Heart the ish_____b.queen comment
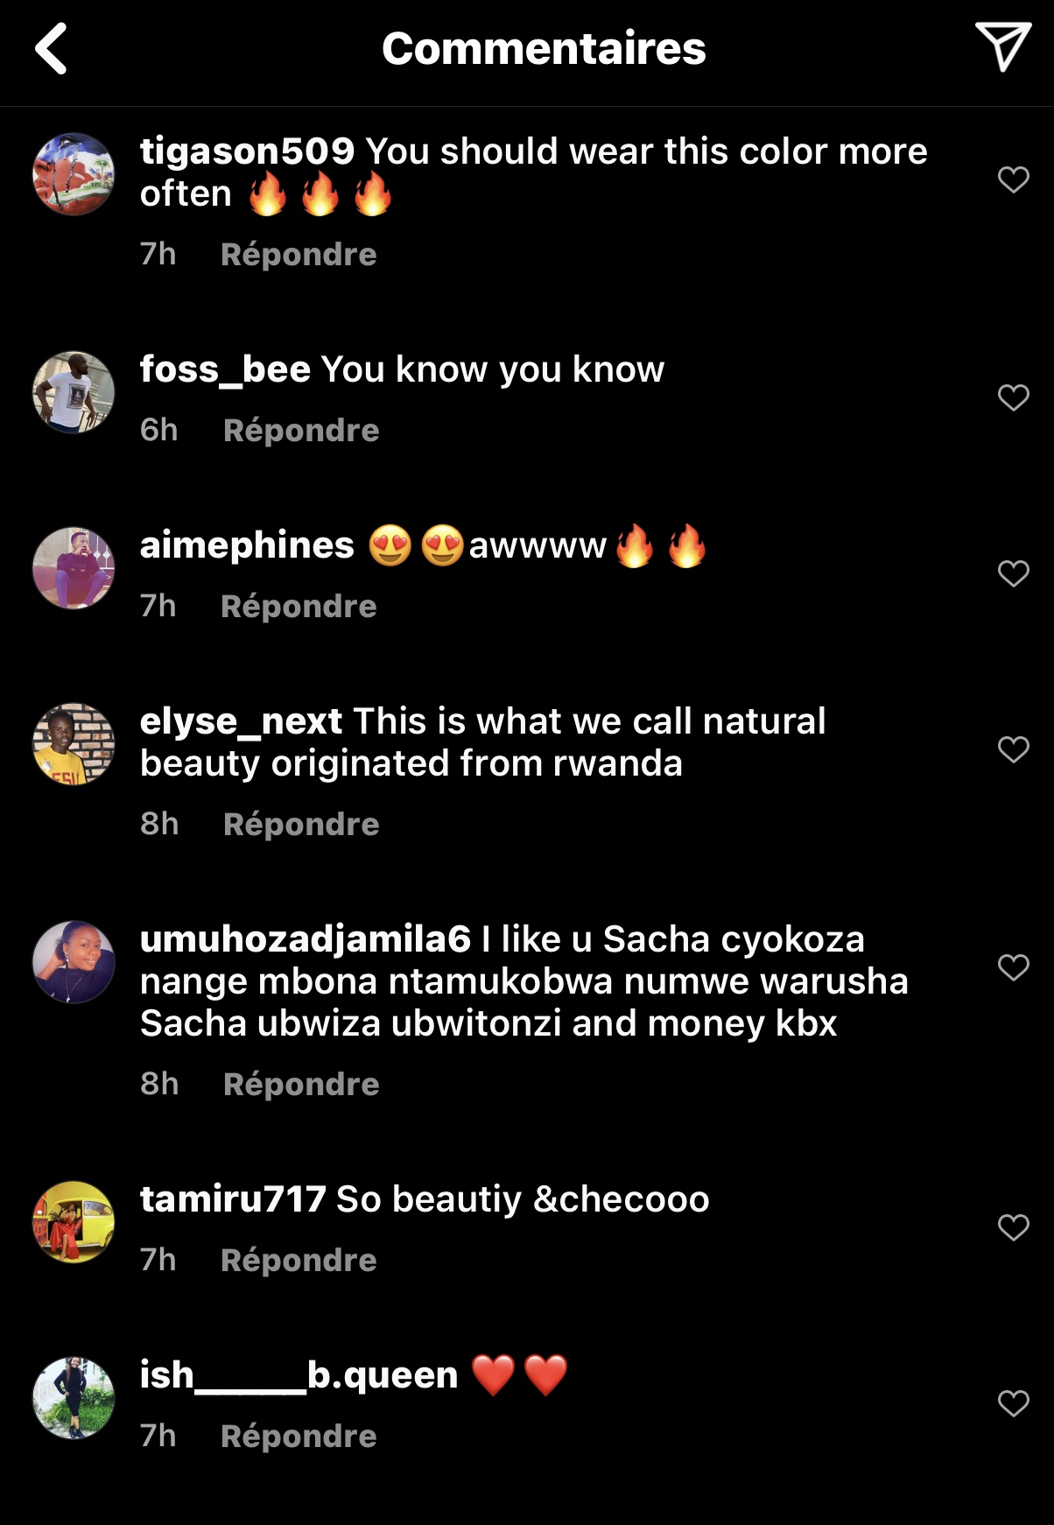Viewport: 1054px width, 1525px height. (1013, 1403)
